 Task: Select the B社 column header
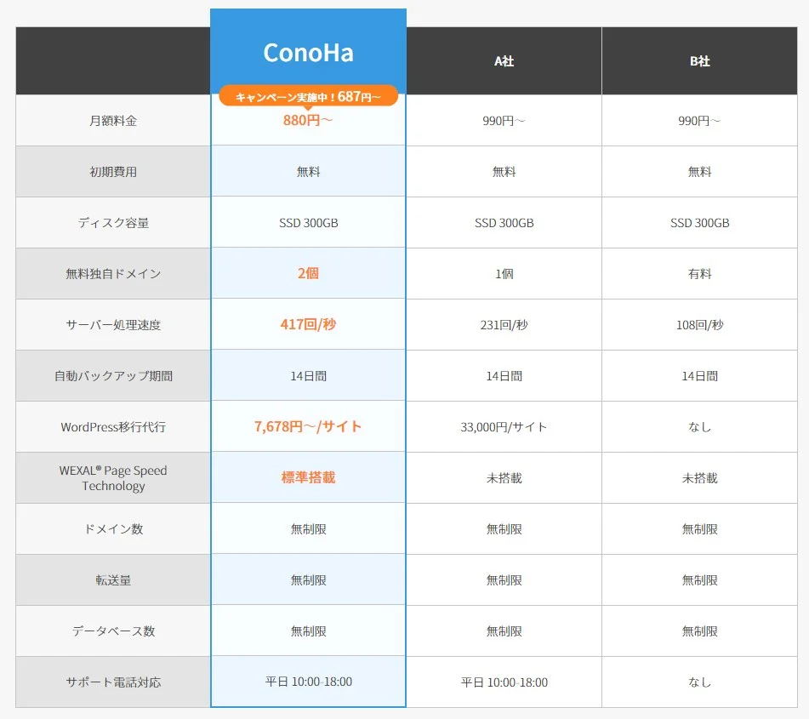699,60
